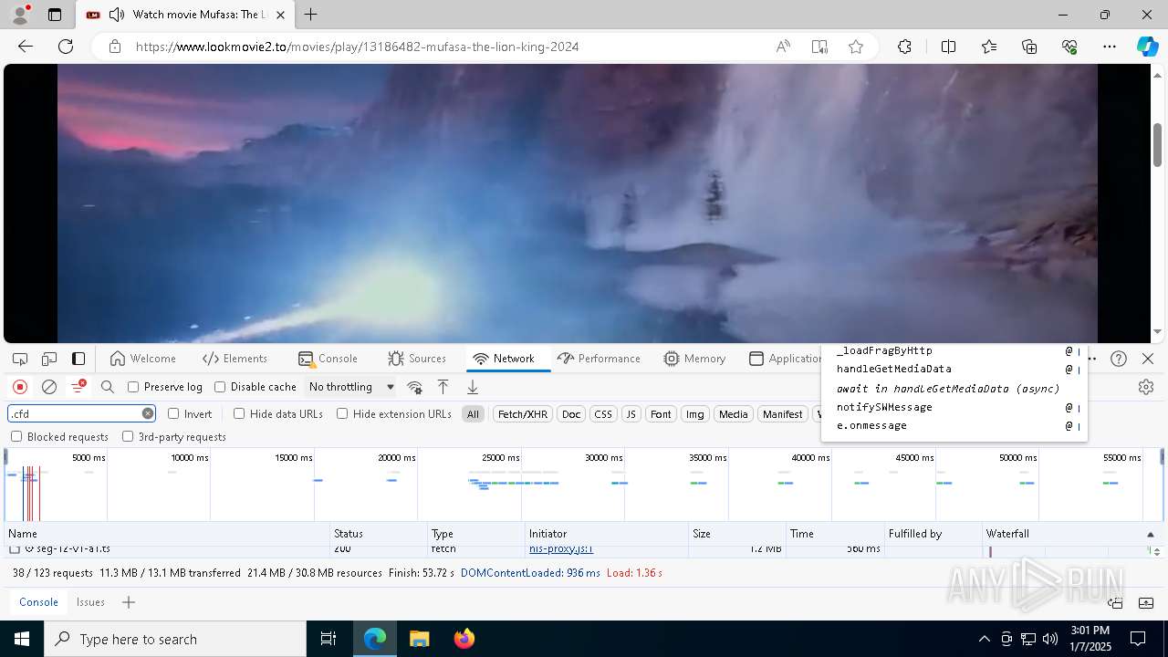
Task: View site information lock icon
Action: tap(114, 47)
